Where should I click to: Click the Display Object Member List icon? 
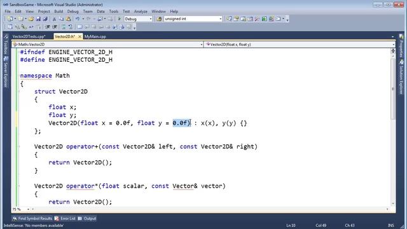point(10,27)
